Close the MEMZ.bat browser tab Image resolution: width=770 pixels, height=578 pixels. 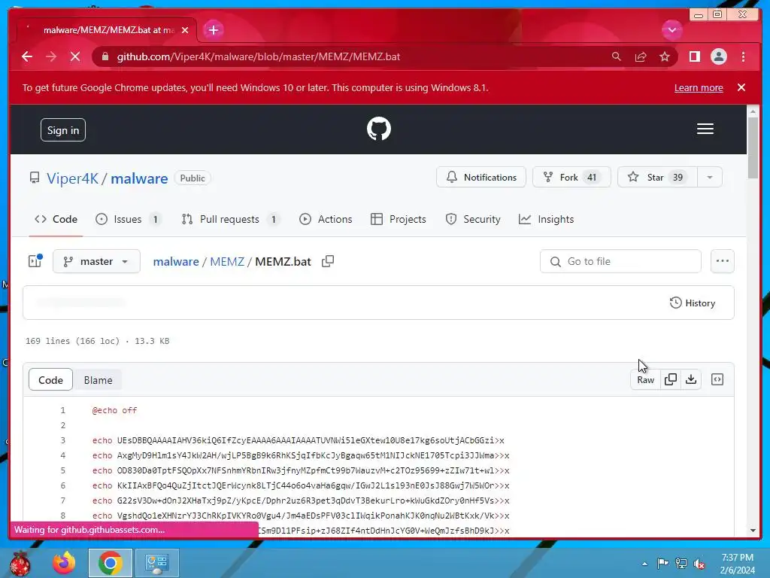coord(185,30)
